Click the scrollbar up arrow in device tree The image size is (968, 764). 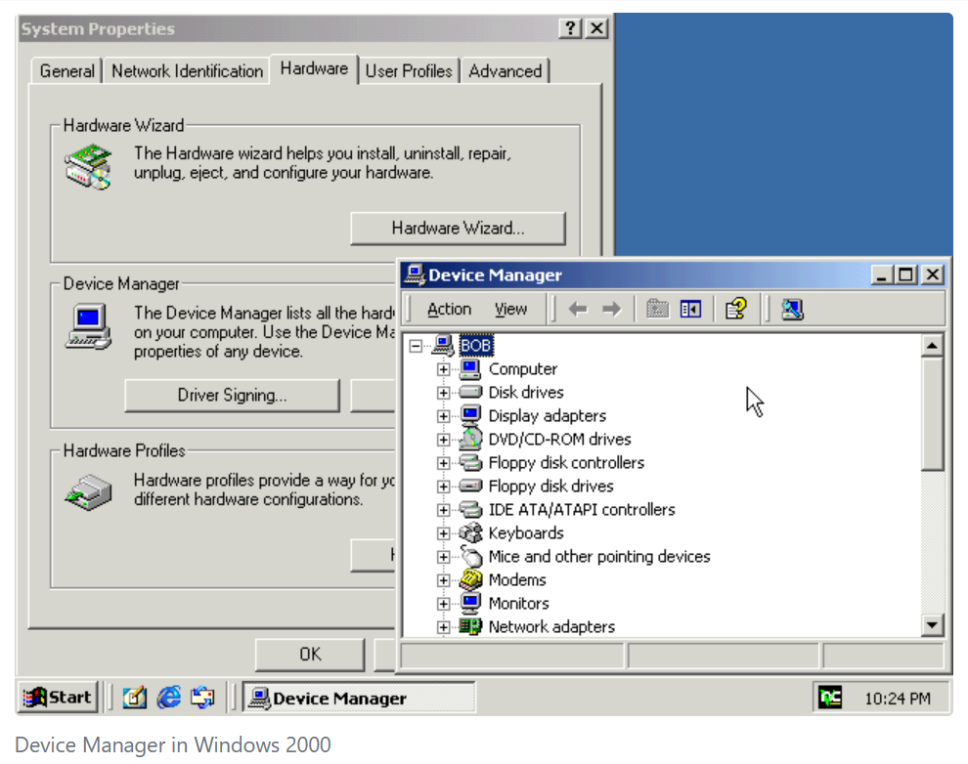pos(932,346)
